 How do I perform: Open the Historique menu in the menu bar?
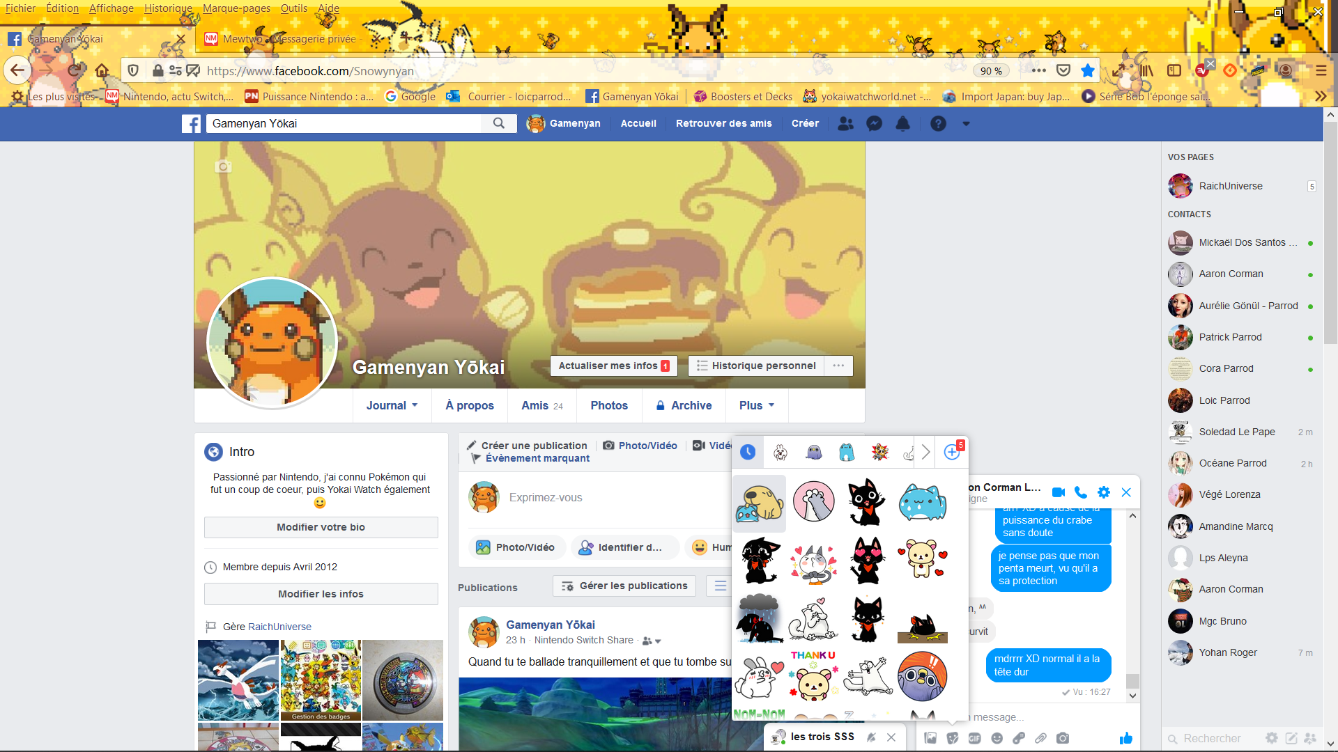pyautogui.click(x=168, y=8)
